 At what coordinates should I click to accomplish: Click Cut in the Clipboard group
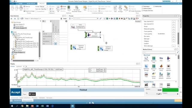(x=52, y=9)
